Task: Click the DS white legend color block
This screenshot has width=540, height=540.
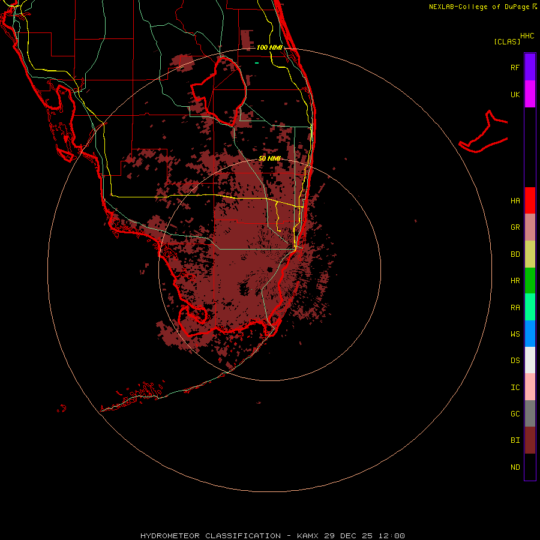Action: click(x=530, y=360)
